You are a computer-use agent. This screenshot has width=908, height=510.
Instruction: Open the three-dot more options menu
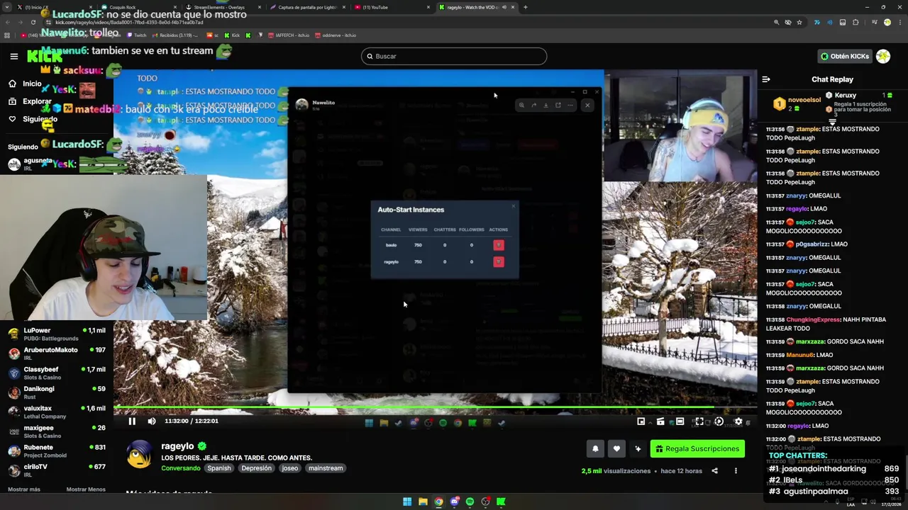[736, 471]
